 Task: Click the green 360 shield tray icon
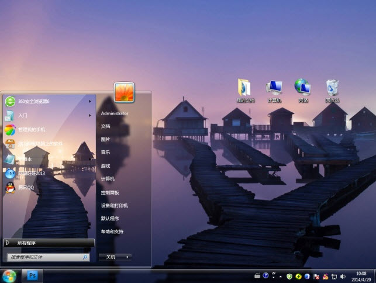pyautogui.click(x=289, y=275)
